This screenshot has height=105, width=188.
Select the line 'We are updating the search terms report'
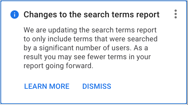point(90,30)
